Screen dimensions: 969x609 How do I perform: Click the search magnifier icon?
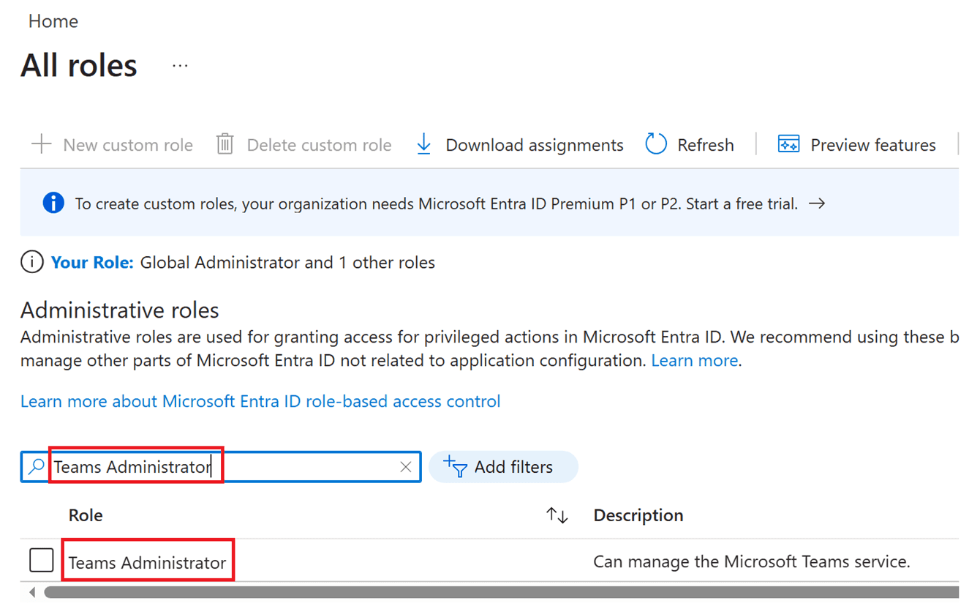(36, 467)
